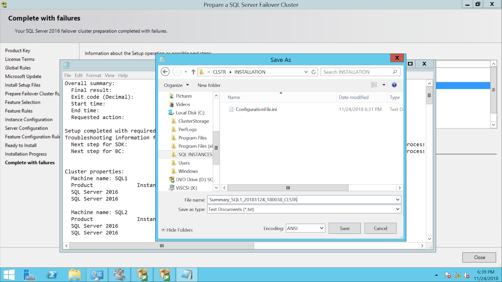This screenshot has width=502, height=282.
Task: Click the search magnifier icon in Save As
Action: pos(395,72)
